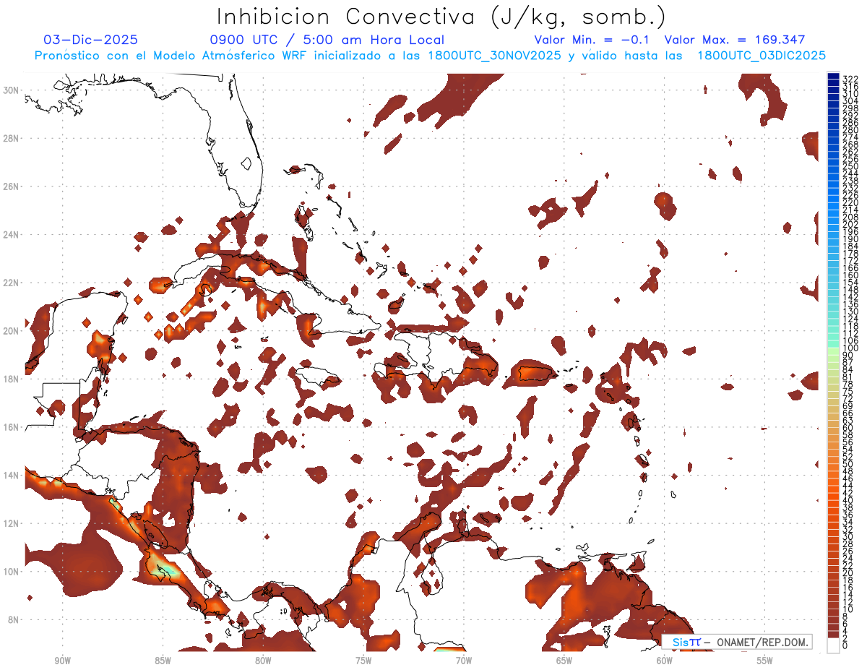The height and width of the screenshot is (670, 867).
Task: Click the 80W longitude label
Action: pyautogui.click(x=263, y=661)
